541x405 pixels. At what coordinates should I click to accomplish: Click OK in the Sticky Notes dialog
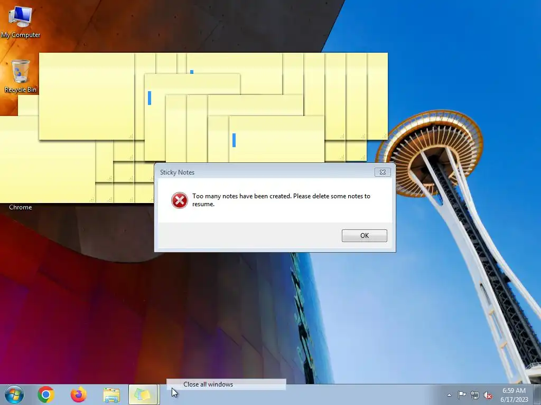[x=364, y=236]
